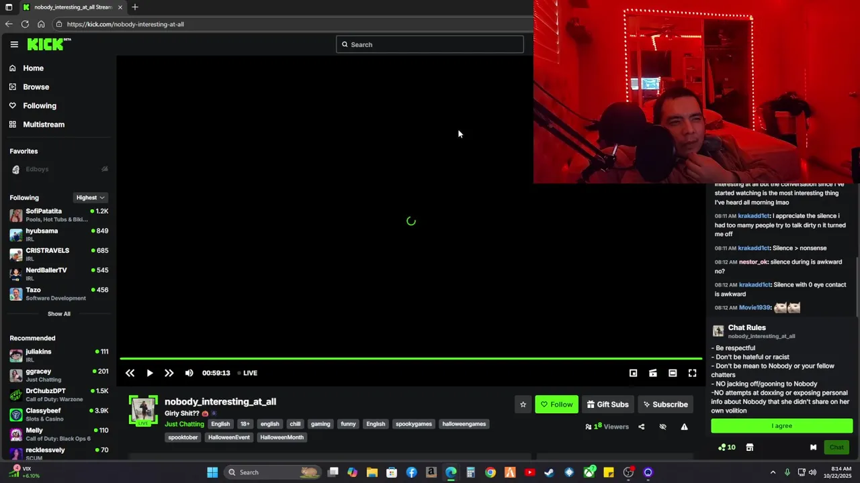Image resolution: width=860 pixels, height=483 pixels.
Task: Open ggracey recommended channel
Action: [x=58, y=375]
